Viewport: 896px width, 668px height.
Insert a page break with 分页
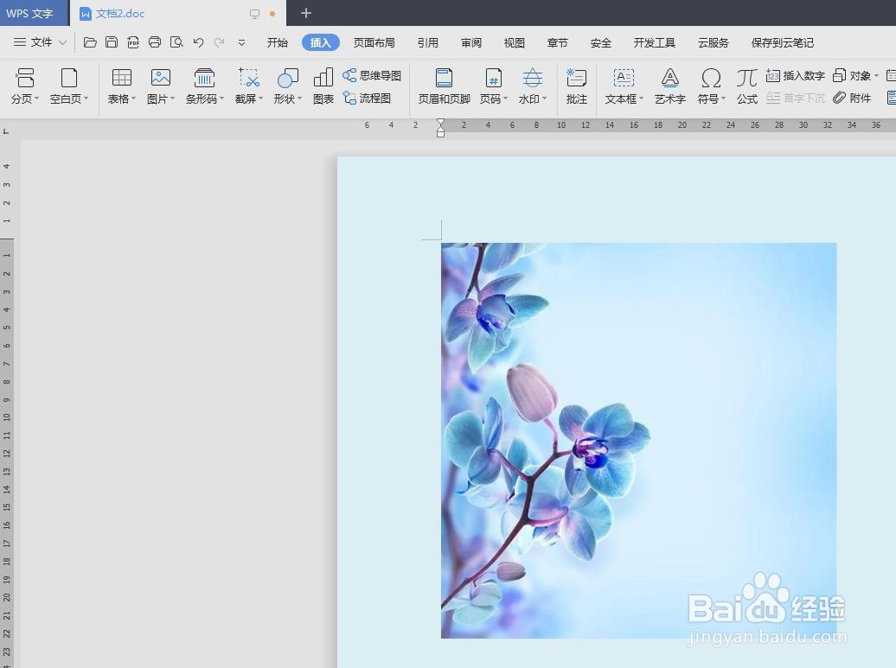point(24,86)
